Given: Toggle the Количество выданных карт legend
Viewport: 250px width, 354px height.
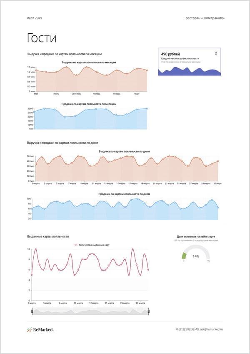Looking at the screenshot, I should coord(92,245).
